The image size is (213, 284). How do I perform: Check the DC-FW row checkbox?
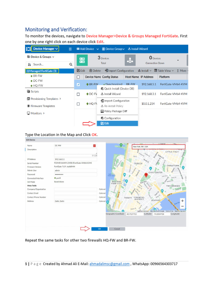78,94
